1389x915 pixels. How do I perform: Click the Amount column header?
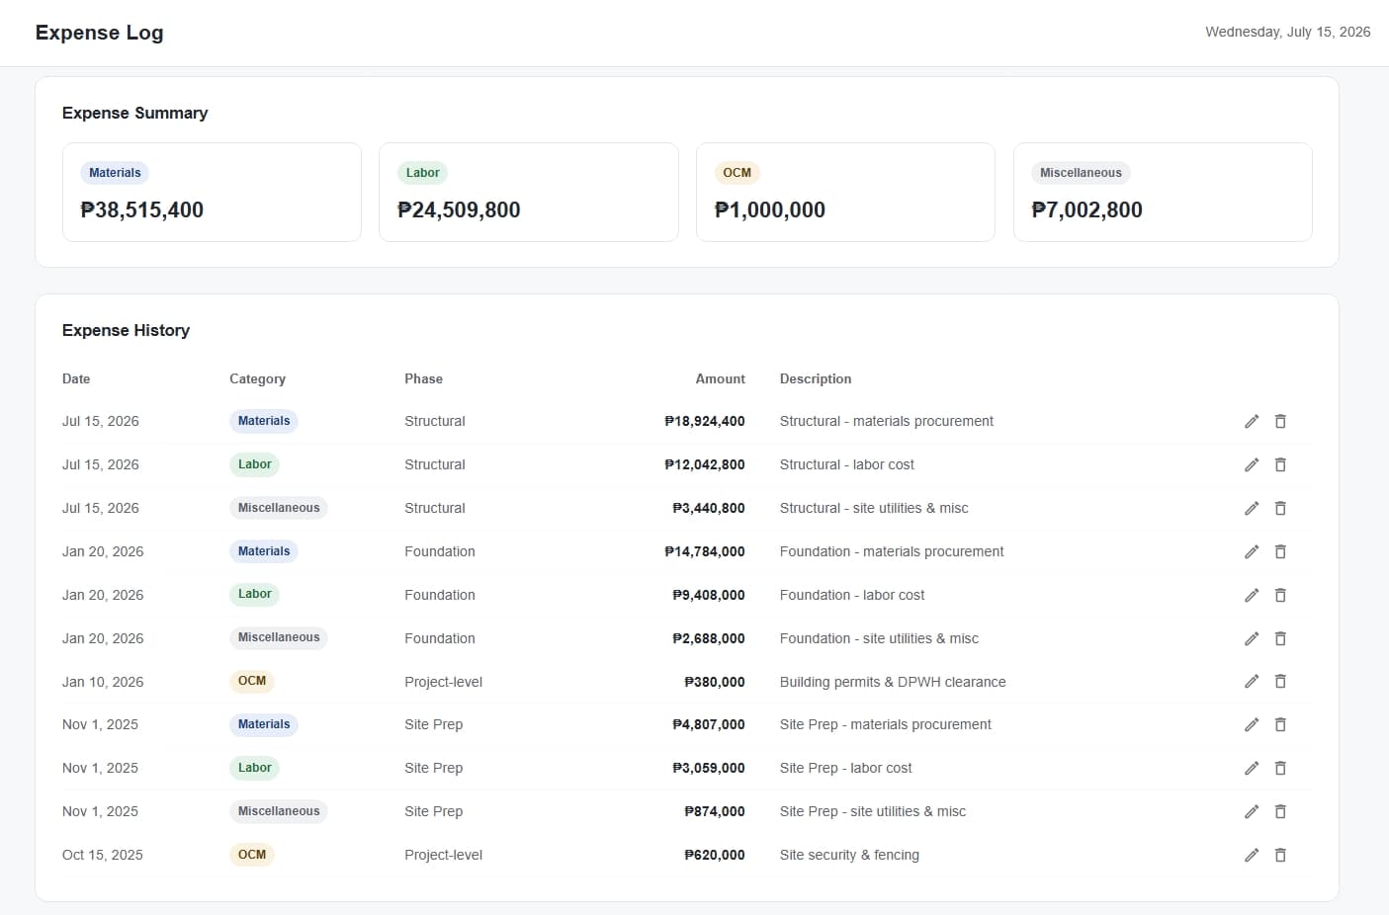[720, 378]
